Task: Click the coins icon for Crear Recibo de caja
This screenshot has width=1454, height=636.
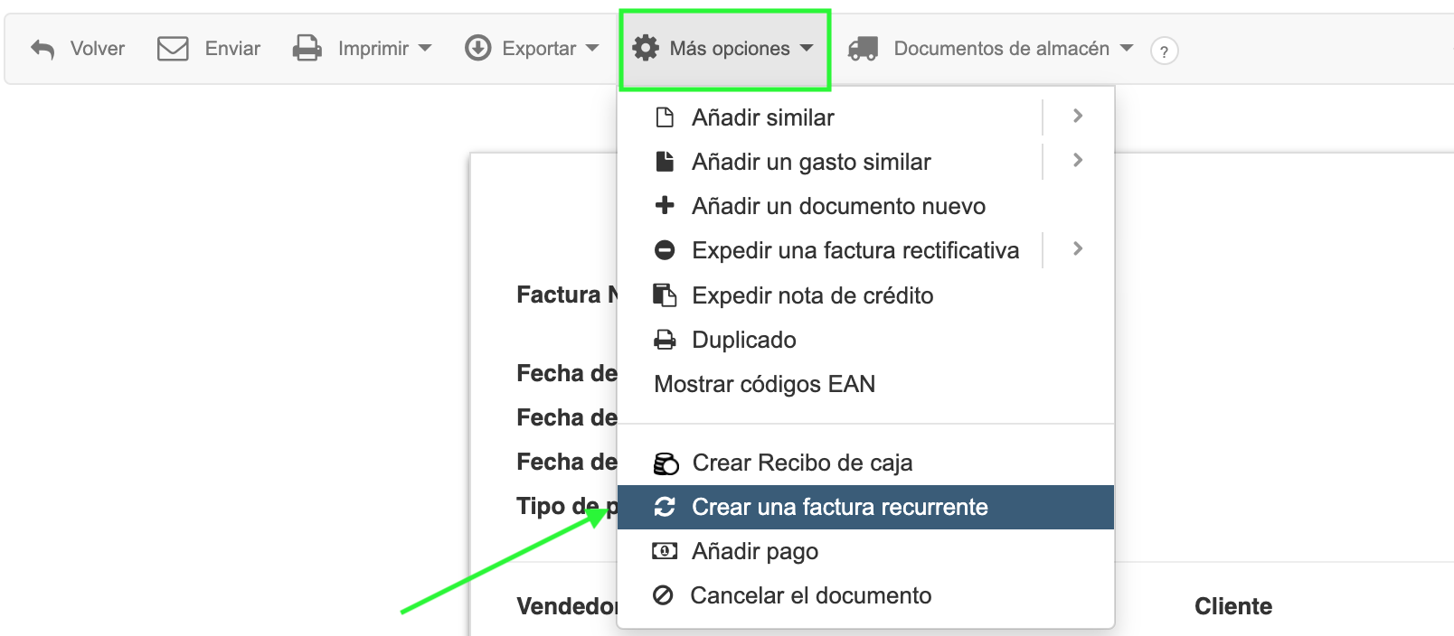Action: click(x=666, y=463)
